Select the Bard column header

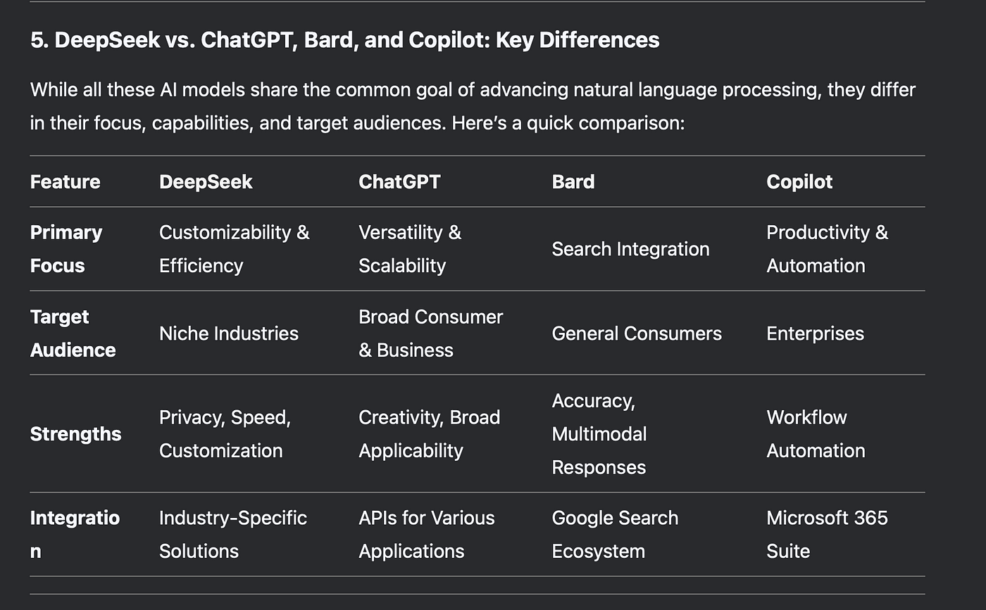coord(573,182)
